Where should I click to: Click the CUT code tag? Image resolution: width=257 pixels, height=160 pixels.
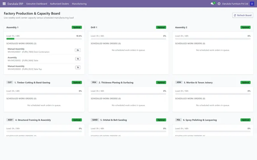coord(10,83)
